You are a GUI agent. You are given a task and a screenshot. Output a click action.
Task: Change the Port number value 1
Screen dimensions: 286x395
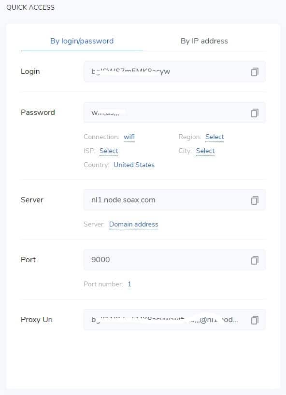129,284
